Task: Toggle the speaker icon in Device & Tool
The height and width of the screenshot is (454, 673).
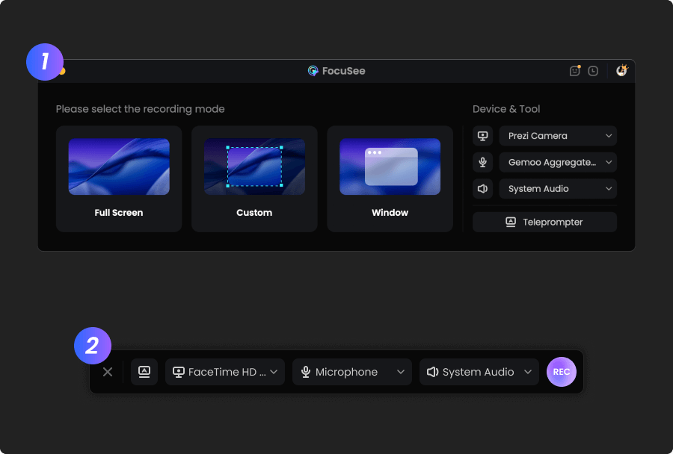Action: (x=482, y=189)
